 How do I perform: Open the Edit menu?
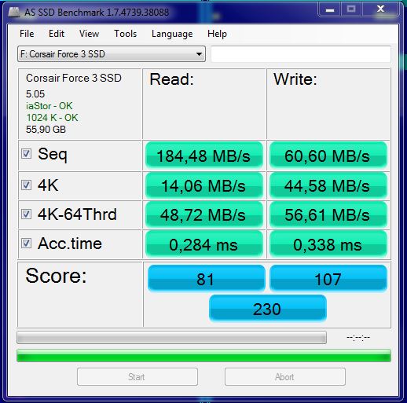coord(57,34)
